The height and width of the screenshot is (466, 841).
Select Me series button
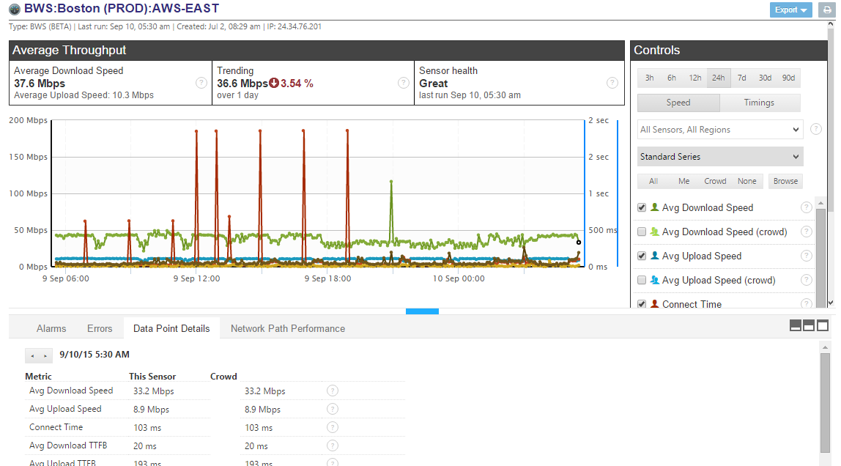683,181
